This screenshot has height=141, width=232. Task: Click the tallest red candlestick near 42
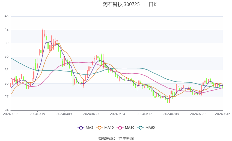(43, 41)
